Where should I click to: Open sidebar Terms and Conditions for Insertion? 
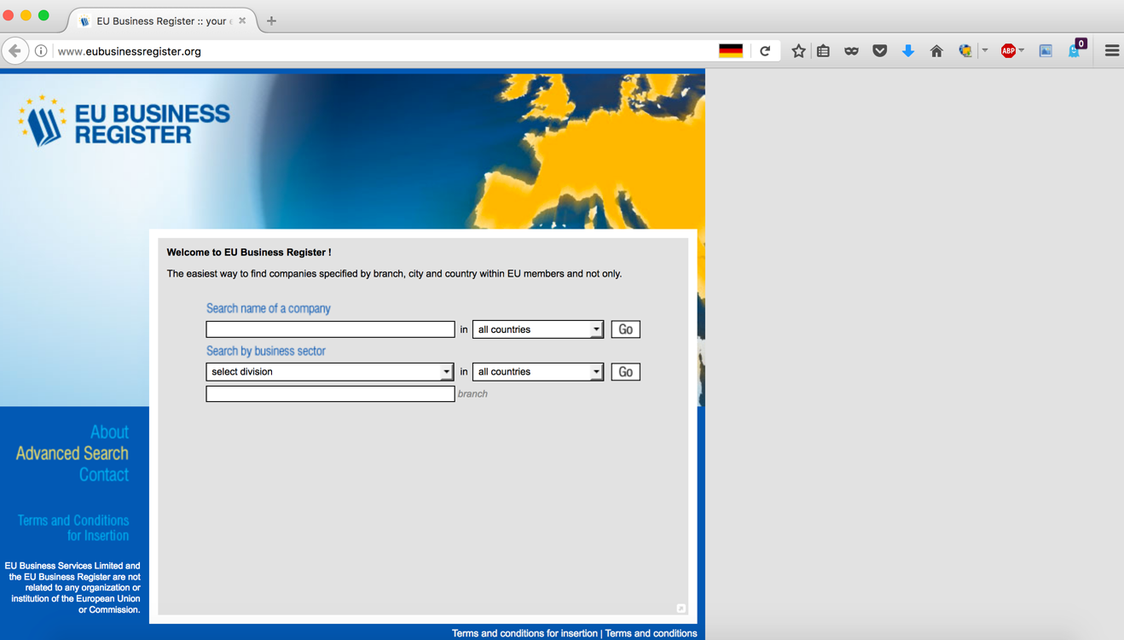73,528
